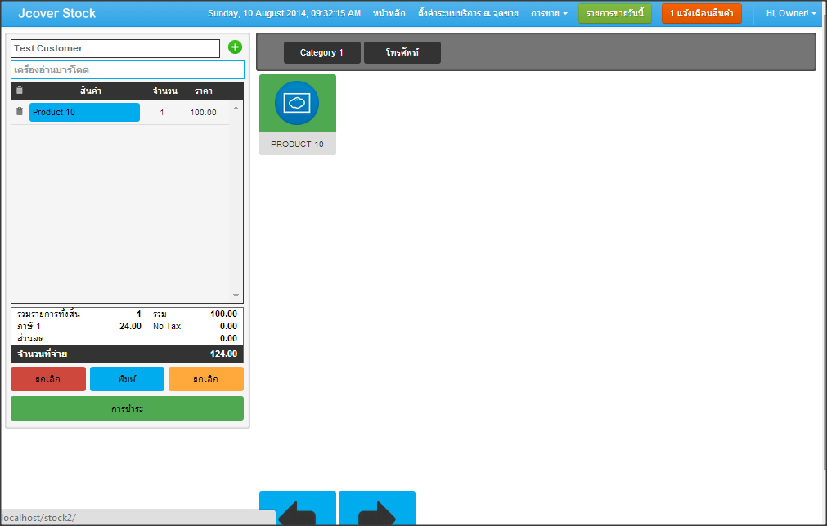Click the orange ยกเลิก button
Image resolution: width=827 pixels, height=526 pixels.
205,379
